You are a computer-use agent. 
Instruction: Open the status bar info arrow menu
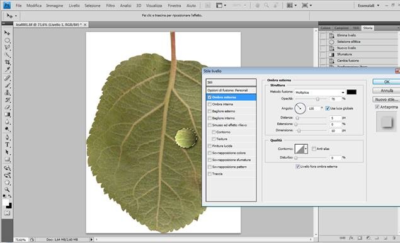[x=91, y=239]
